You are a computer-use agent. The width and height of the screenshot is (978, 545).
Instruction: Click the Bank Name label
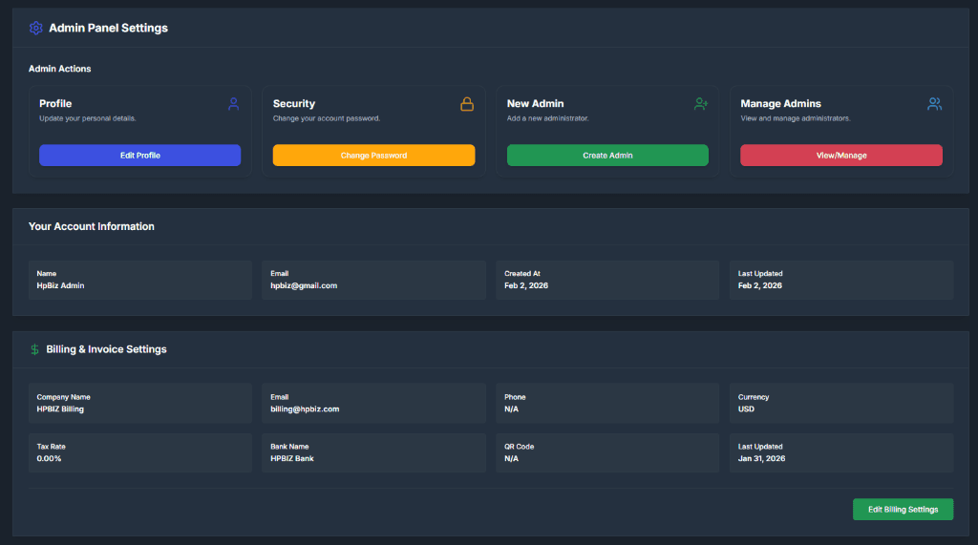(289, 447)
